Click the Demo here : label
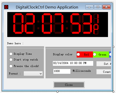The width and height of the screenshot is (116, 93). pos(15,43)
